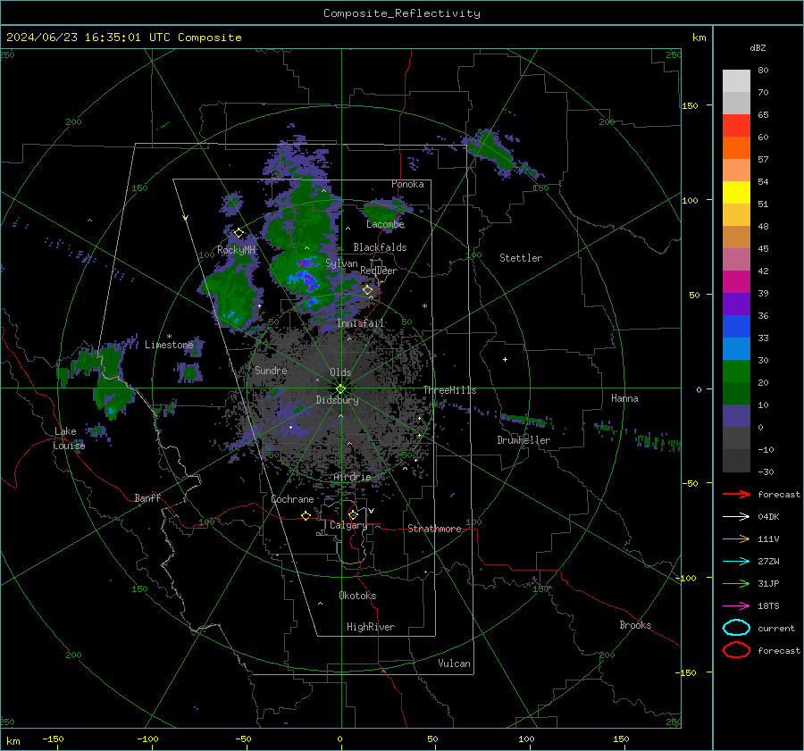
Task: Click the green 31JP arrow symbol
Action: click(x=736, y=583)
